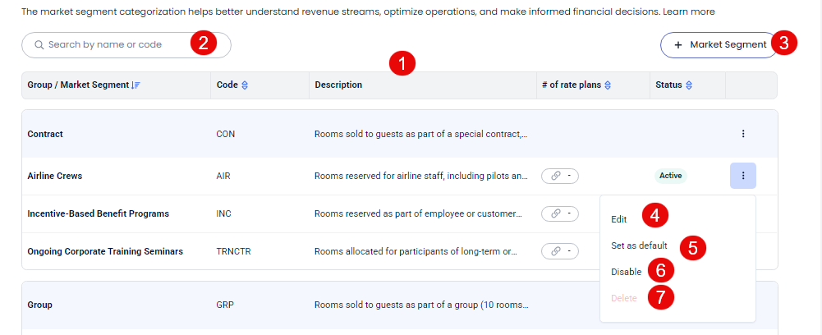Add a new Market Segment
This screenshot has height=335, width=822.
[719, 45]
